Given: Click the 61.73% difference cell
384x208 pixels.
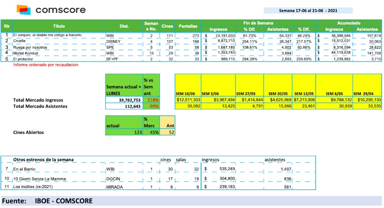Looking at the screenshot, I should tap(250, 36).
